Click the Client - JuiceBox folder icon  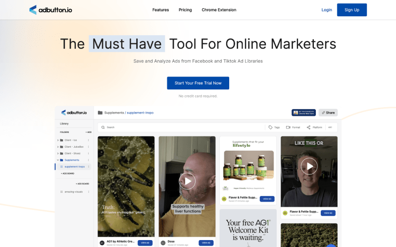(61, 147)
